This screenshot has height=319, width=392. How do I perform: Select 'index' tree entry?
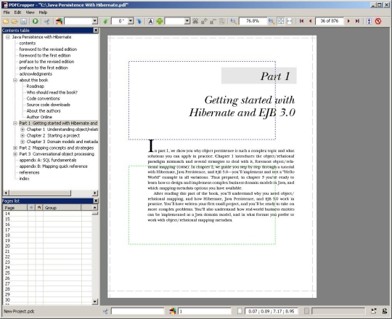24,179
